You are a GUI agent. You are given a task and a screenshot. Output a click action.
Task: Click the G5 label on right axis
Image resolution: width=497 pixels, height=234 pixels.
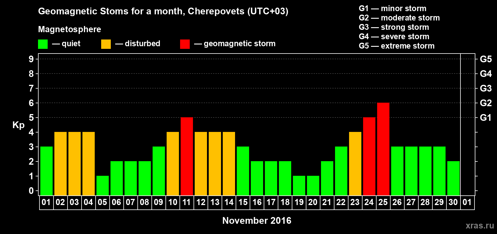click(486, 59)
